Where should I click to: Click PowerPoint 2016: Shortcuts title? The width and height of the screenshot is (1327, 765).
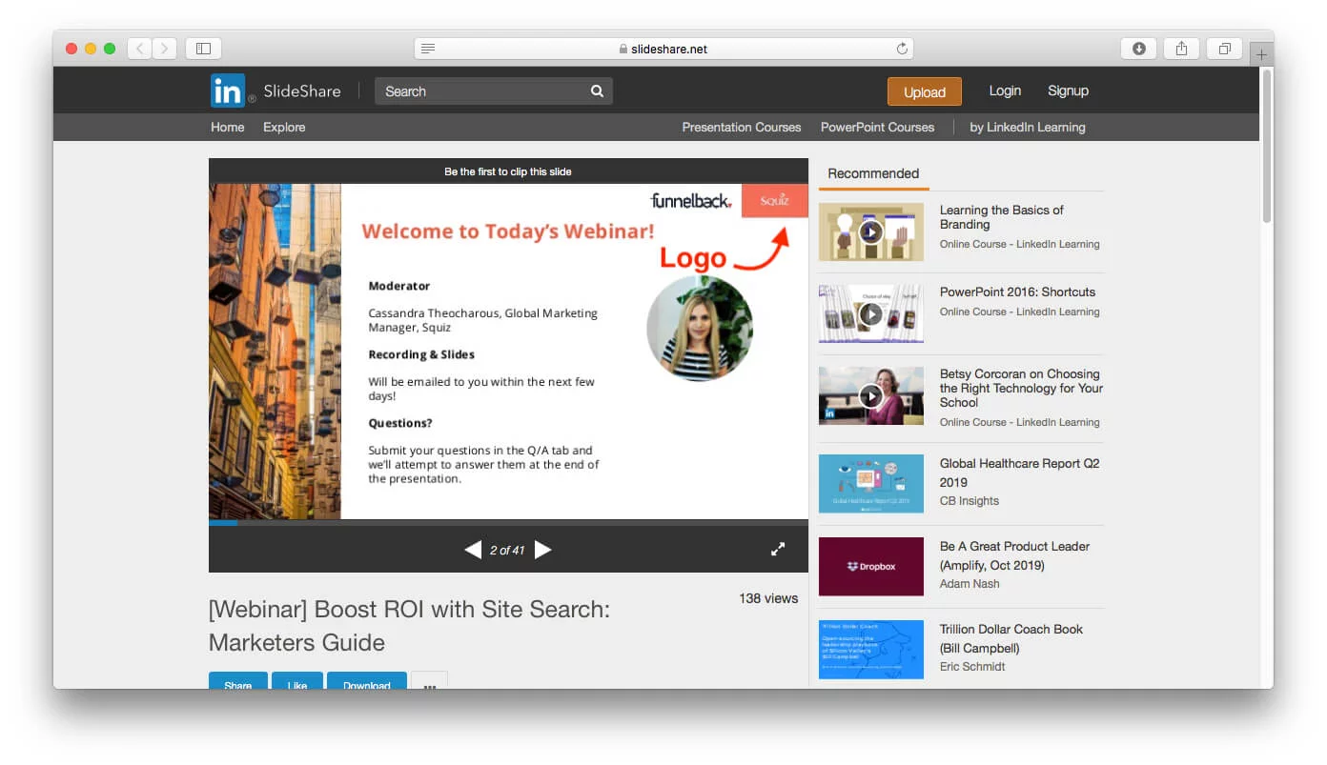click(1017, 292)
